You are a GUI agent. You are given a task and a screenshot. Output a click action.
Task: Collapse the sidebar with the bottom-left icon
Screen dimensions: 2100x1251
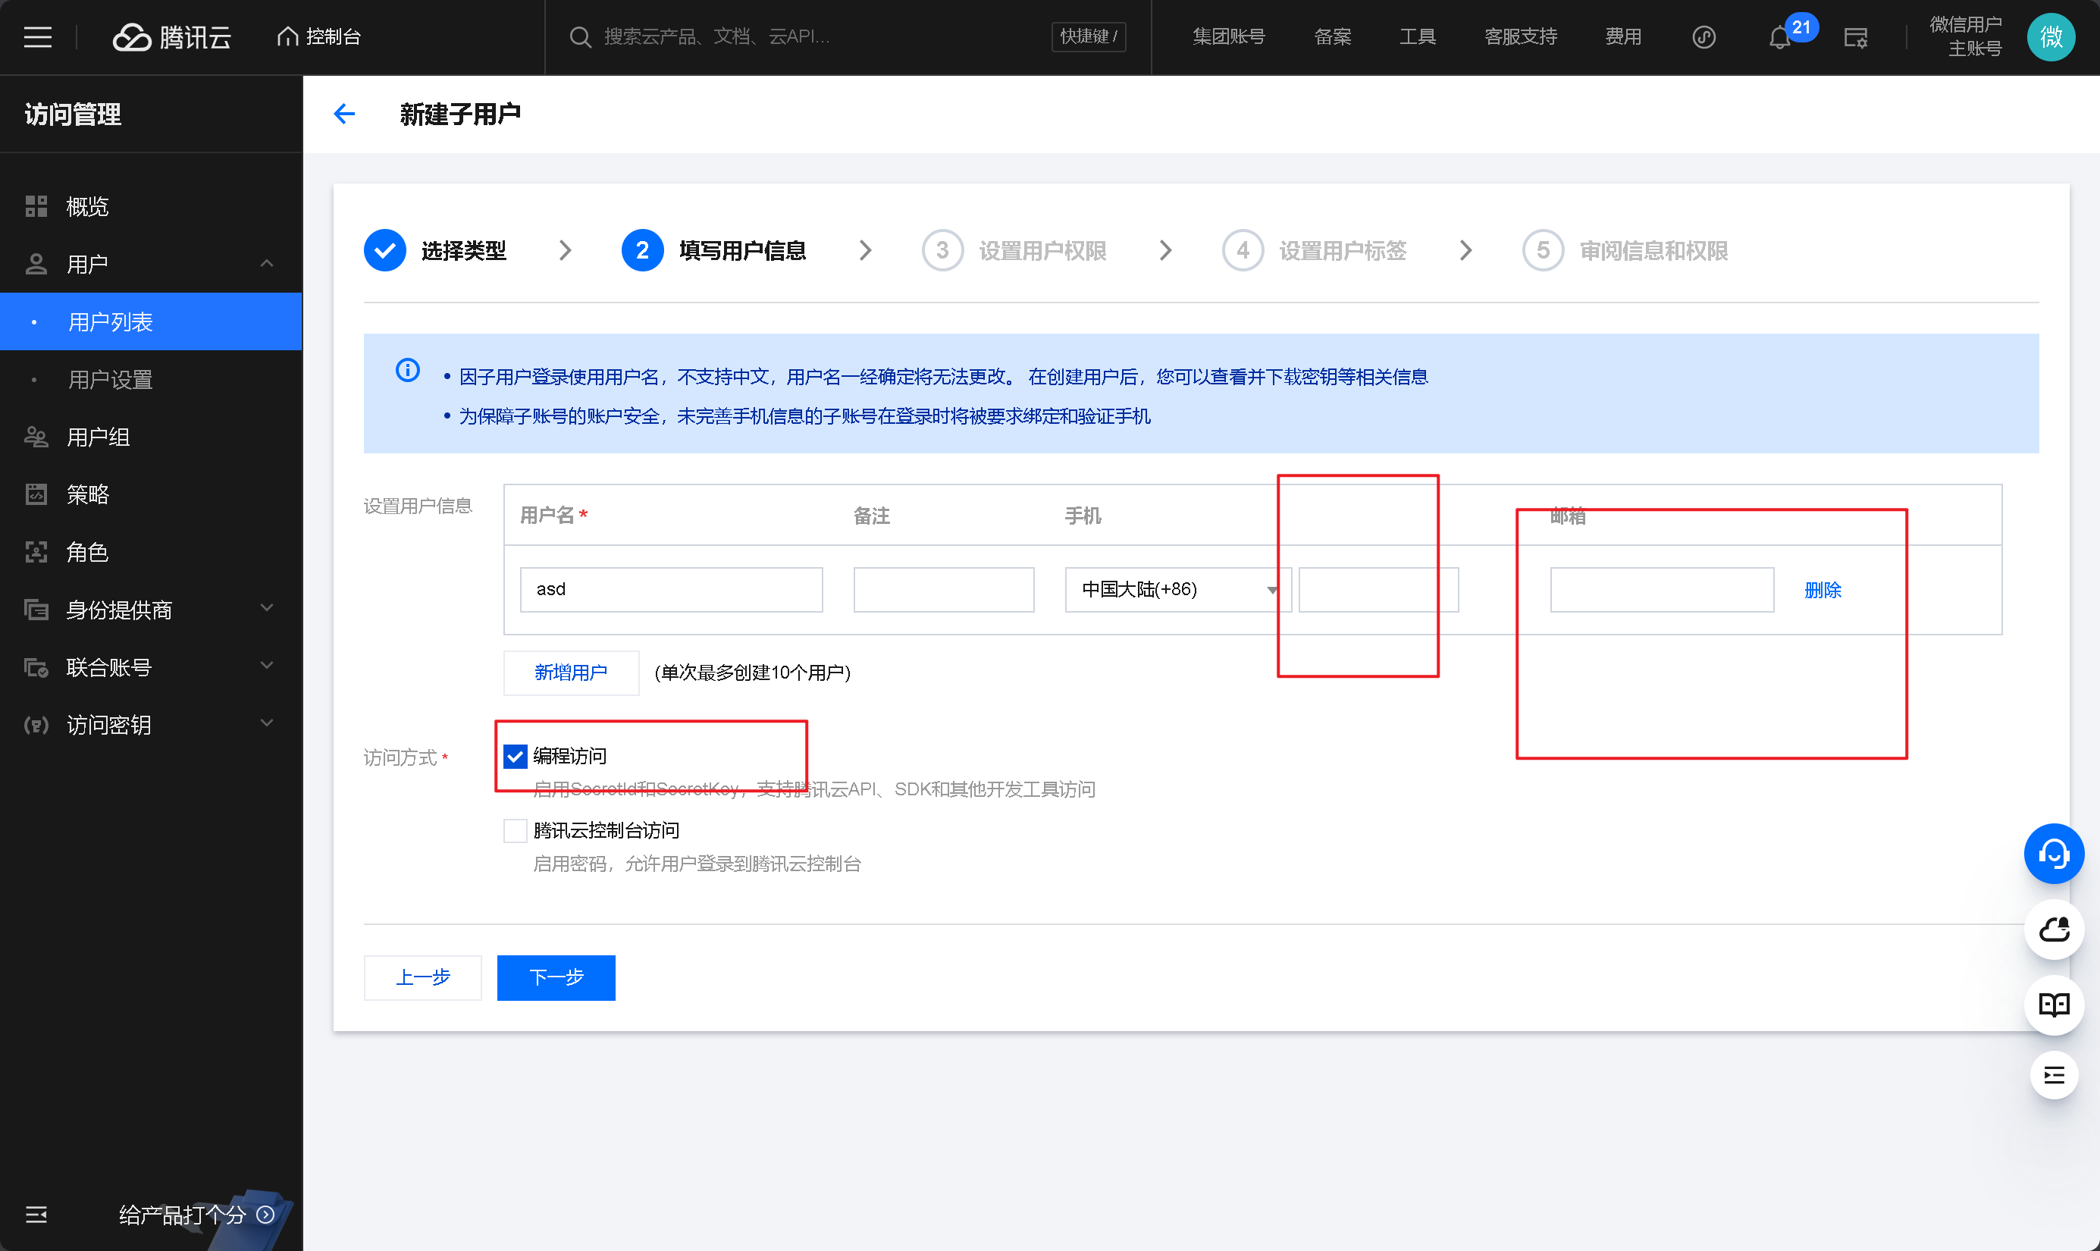tap(36, 1214)
